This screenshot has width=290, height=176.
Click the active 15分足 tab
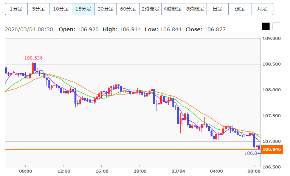(83, 9)
